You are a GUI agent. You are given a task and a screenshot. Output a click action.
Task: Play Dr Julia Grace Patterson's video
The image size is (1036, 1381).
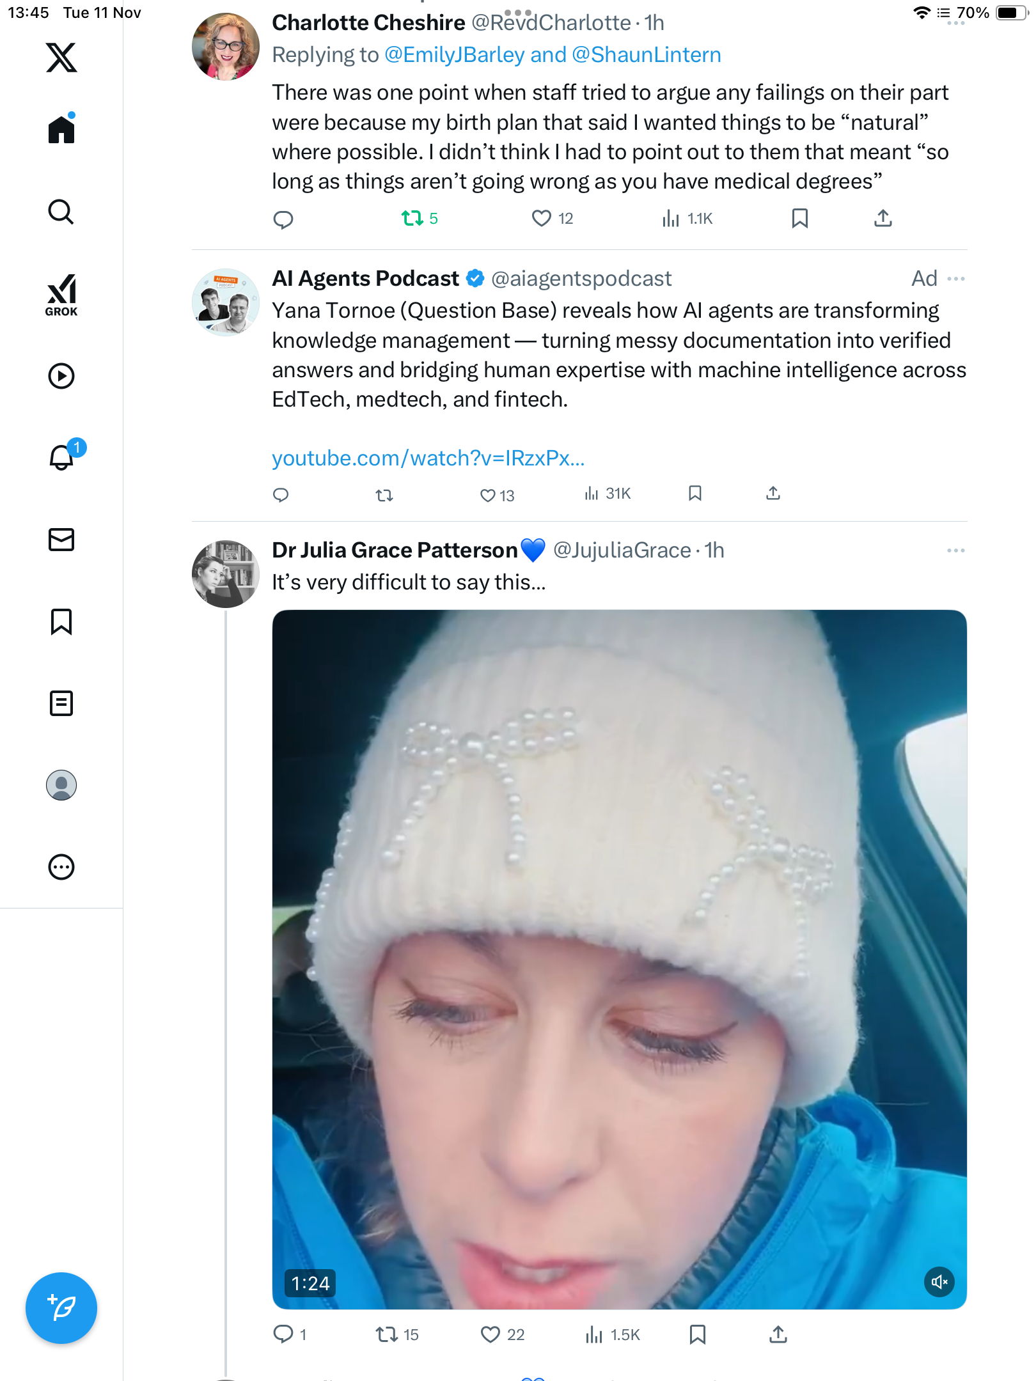[x=619, y=959]
